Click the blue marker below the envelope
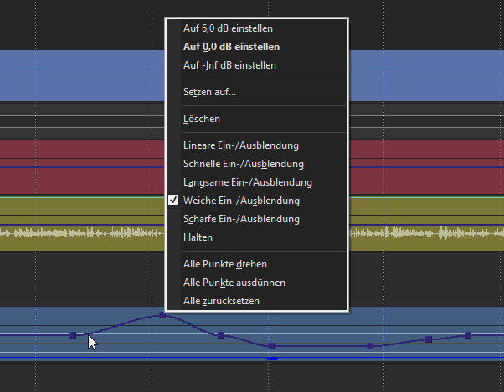The width and height of the screenshot is (504, 392). coord(271,359)
